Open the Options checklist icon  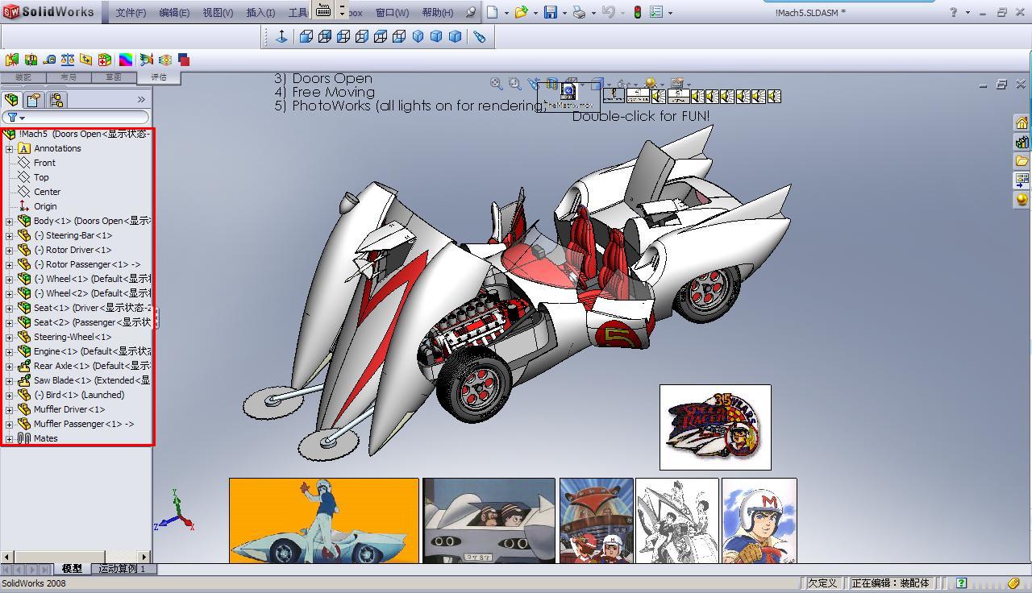tap(656, 12)
